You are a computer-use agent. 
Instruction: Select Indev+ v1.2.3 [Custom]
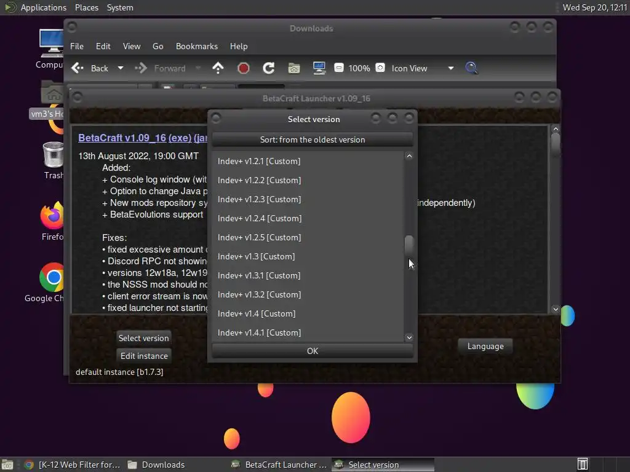pyautogui.click(x=308, y=199)
